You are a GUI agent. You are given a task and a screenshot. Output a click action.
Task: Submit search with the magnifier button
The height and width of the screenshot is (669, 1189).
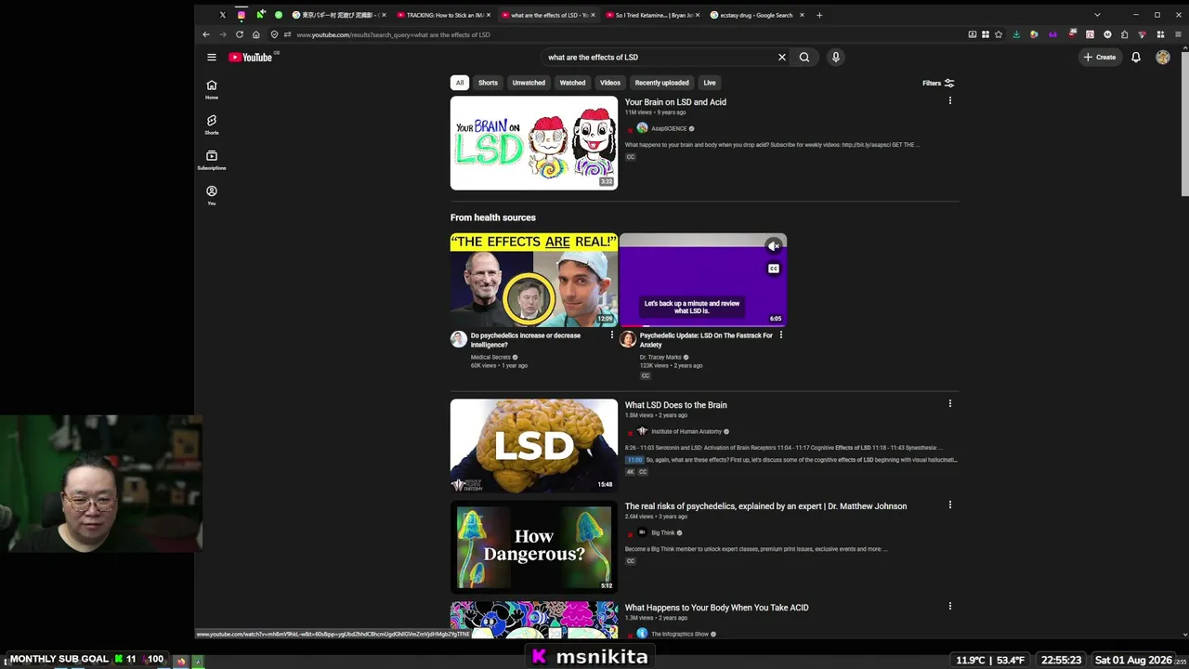pyautogui.click(x=804, y=58)
